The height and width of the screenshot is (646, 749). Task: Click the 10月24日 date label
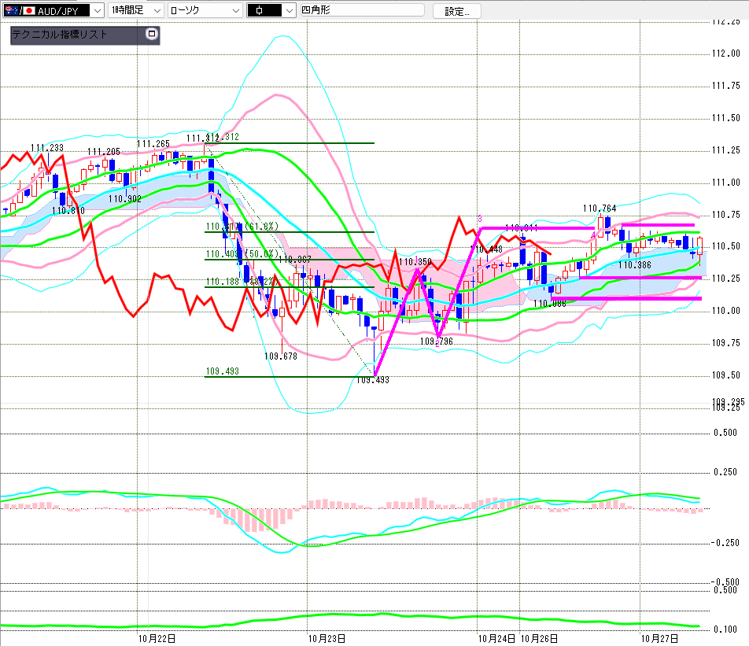point(496,639)
